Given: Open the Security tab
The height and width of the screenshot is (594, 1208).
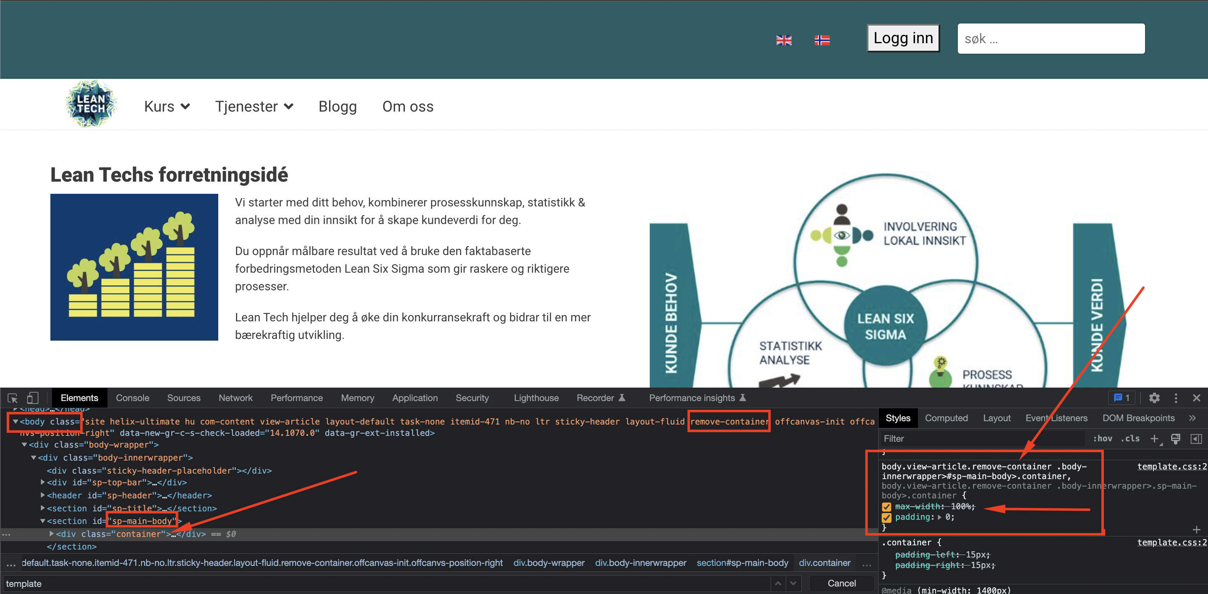Looking at the screenshot, I should [472, 398].
